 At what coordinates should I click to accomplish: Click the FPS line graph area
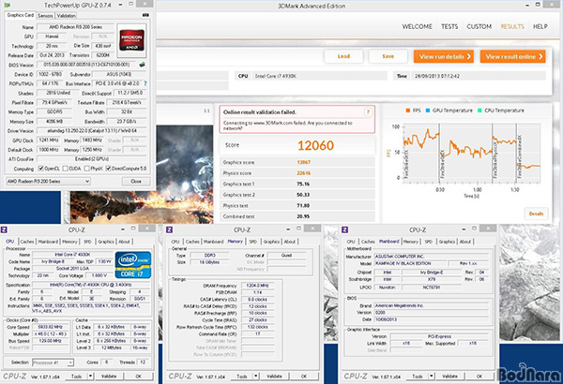tap(471, 153)
